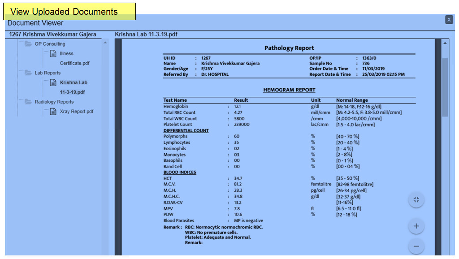Click the PDF viewer vertical scrollbar thumb
Screen dimensions: 459x259
[445, 87]
